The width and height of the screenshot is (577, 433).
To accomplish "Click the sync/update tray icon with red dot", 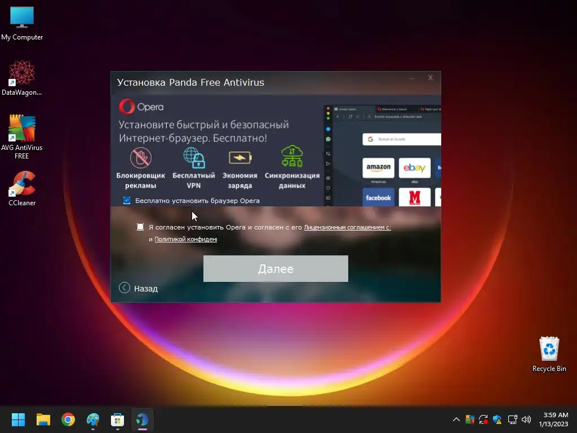I will click(483, 419).
